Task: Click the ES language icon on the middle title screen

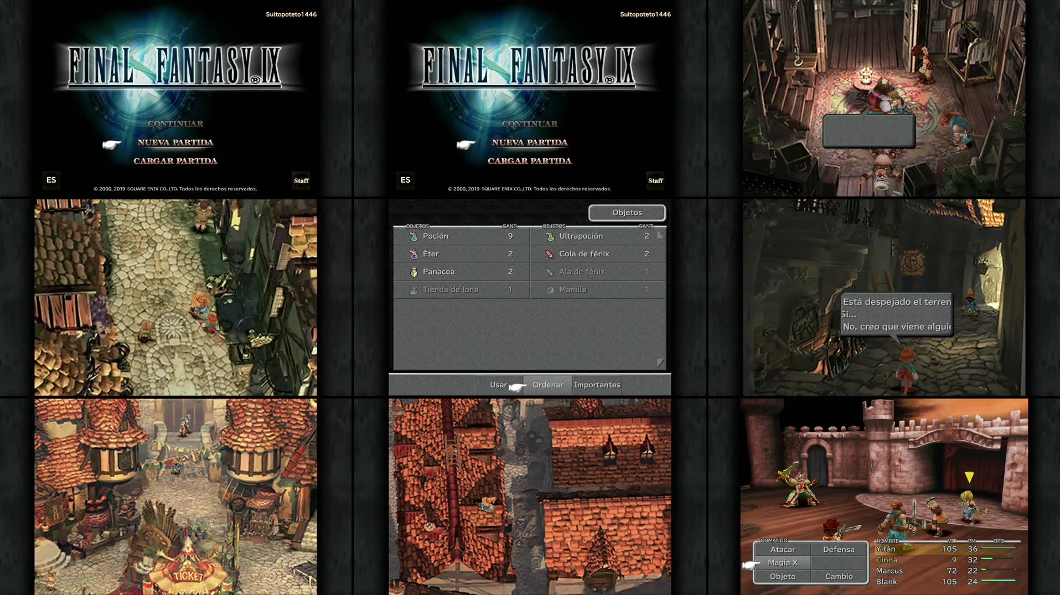Action: click(405, 180)
